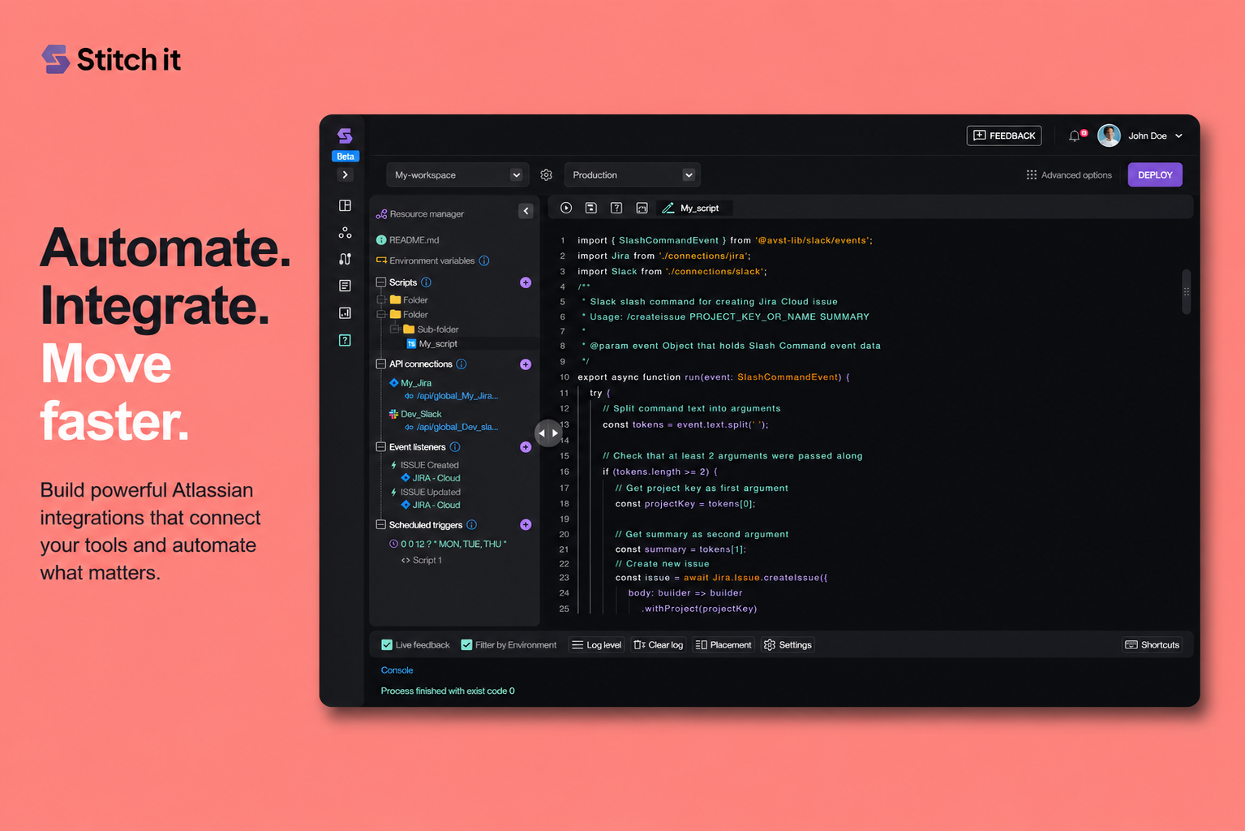Click the panel splitter handle with arrows
The height and width of the screenshot is (831, 1245).
(x=548, y=433)
